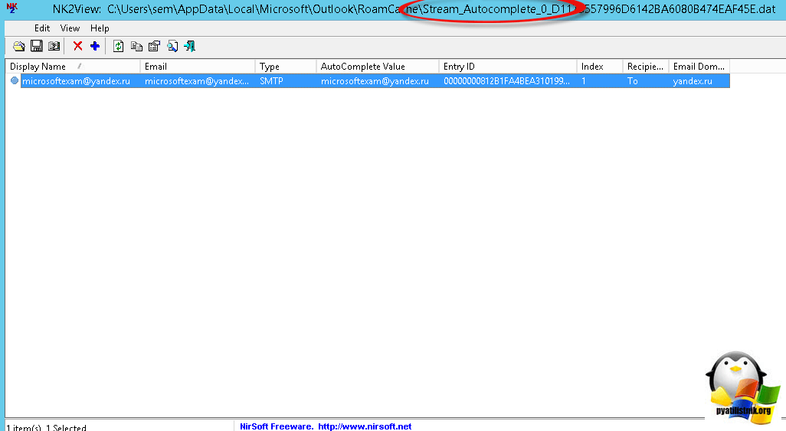Click the AutoComplete Value column header

(x=363, y=67)
